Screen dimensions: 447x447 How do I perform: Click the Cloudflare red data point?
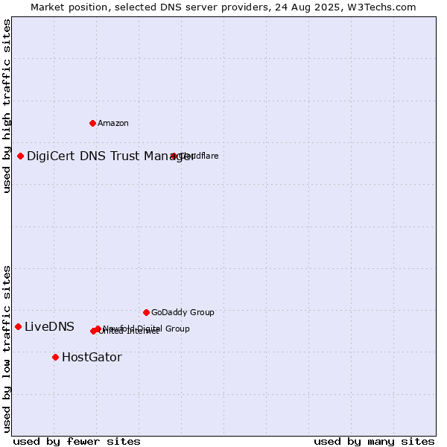pyautogui.click(x=174, y=156)
